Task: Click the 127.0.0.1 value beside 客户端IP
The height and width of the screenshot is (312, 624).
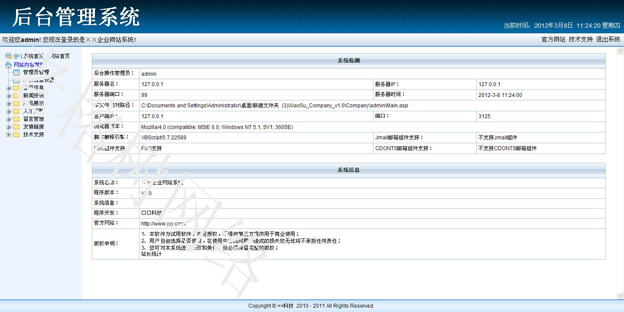Action: pyautogui.click(x=153, y=116)
